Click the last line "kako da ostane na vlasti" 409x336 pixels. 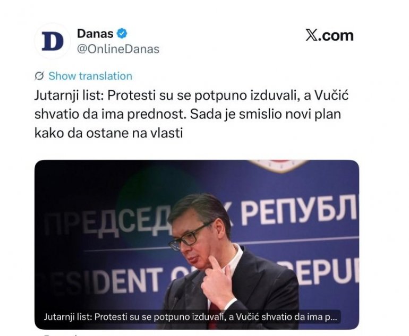coord(108,133)
